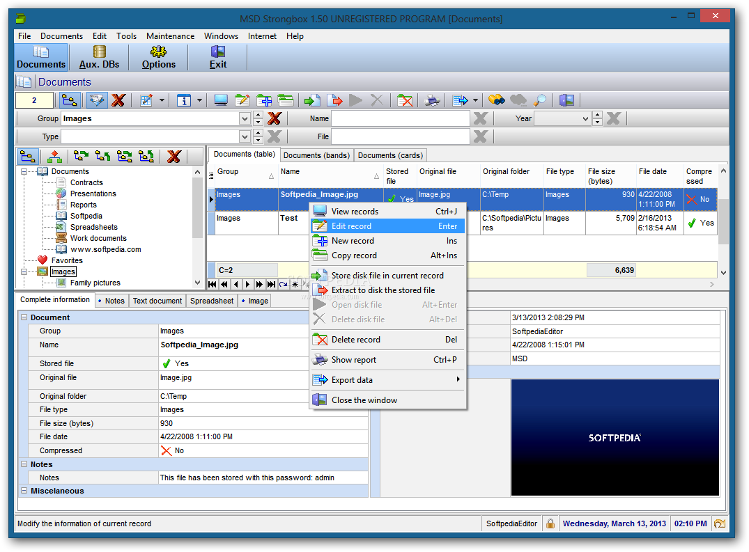
Task: Click the second tree toolbar node icon
Action: [54, 156]
